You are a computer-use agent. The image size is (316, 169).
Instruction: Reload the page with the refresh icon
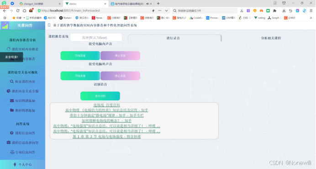coord(18,10)
